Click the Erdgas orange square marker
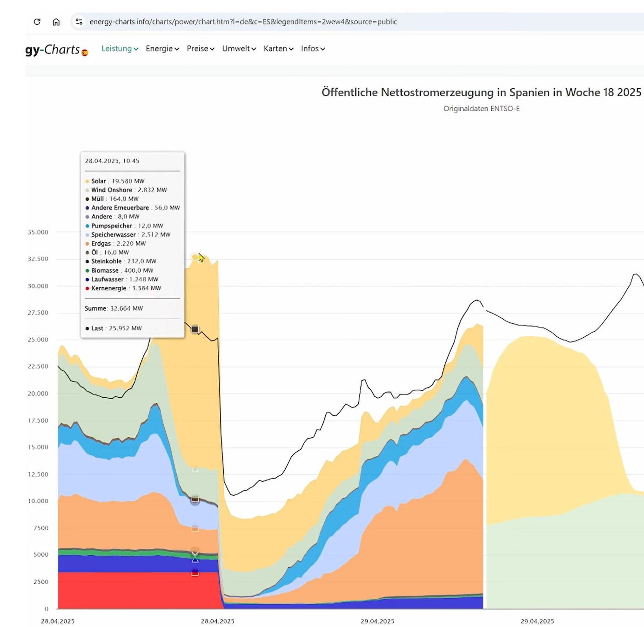 pyautogui.click(x=195, y=528)
